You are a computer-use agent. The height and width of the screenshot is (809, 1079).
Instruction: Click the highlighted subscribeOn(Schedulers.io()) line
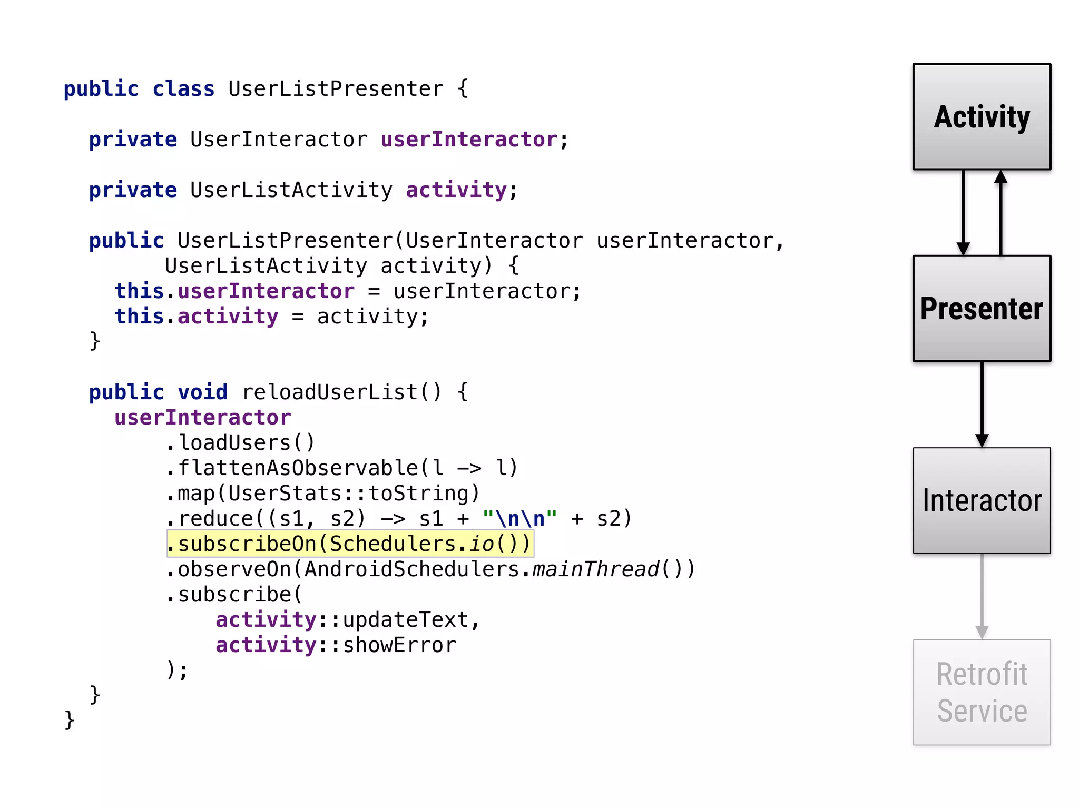[x=350, y=544]
